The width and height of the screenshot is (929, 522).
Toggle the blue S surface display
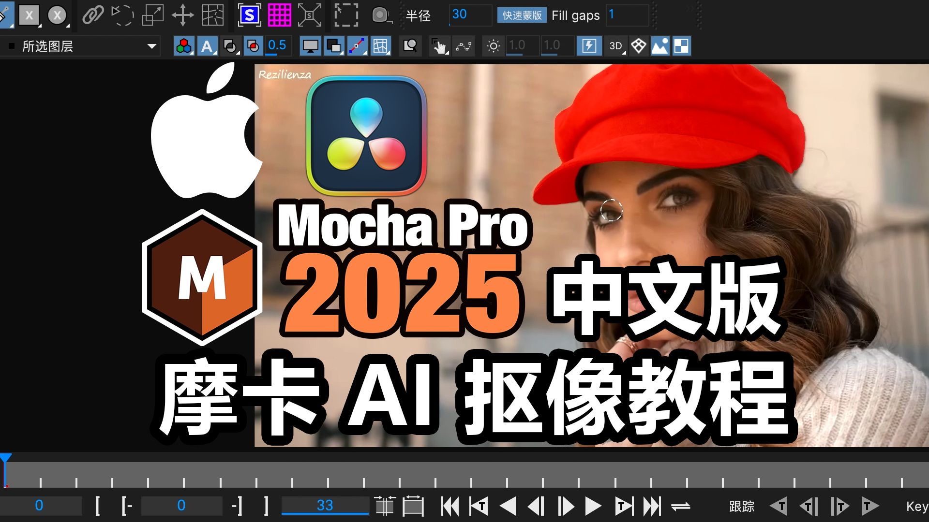249,15
